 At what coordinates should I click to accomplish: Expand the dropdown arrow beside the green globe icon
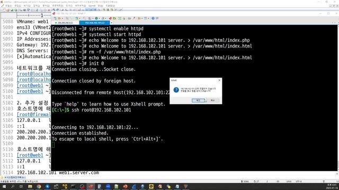(99, 18)
